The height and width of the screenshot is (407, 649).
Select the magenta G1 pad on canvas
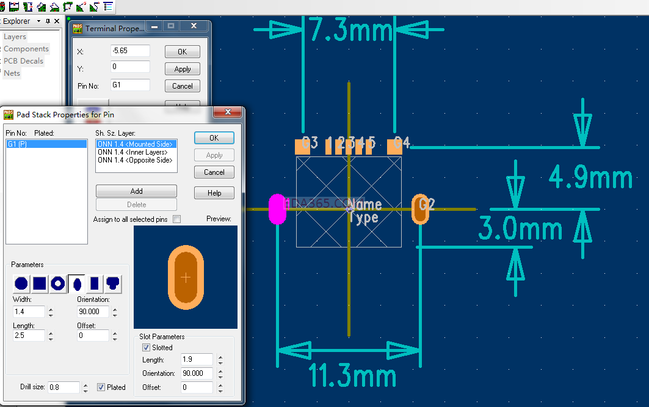point(277,209)
